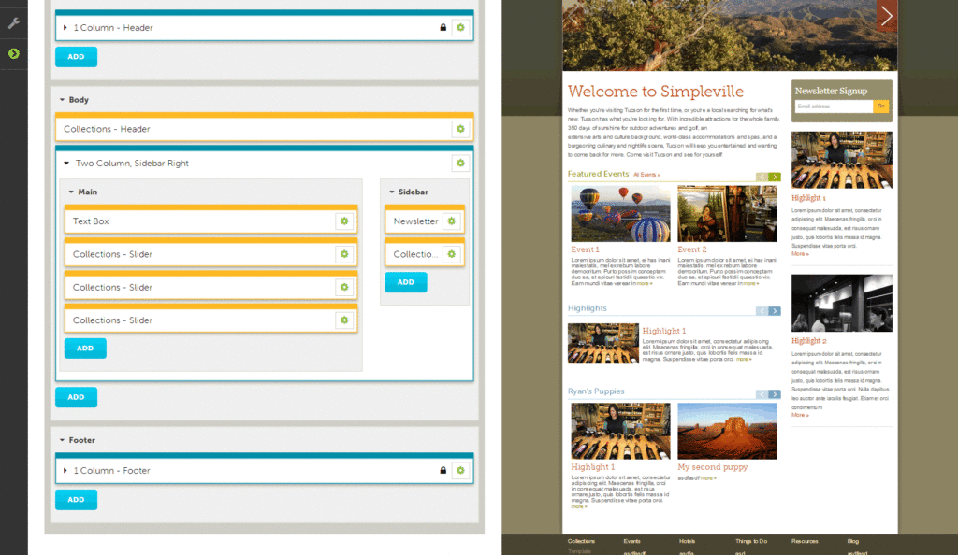Click ADD button inside the Main panel
The height and width of the screenshot is (555, 958).
(85, 349)
